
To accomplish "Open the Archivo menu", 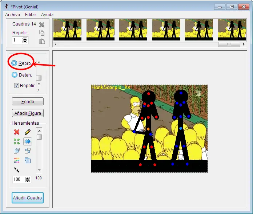I will [x=12, y=15].
